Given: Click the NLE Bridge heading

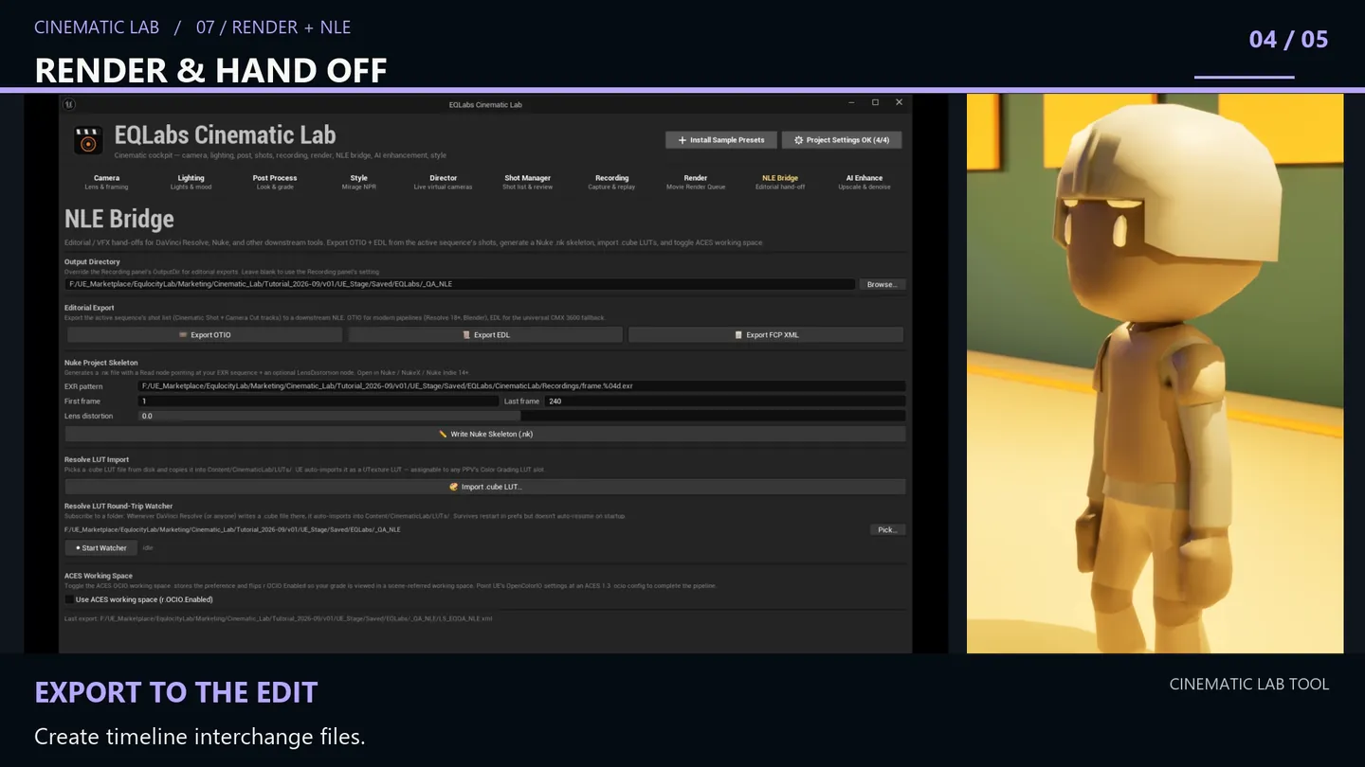Looking at the screenshot, I should click(x=119, y=219).
